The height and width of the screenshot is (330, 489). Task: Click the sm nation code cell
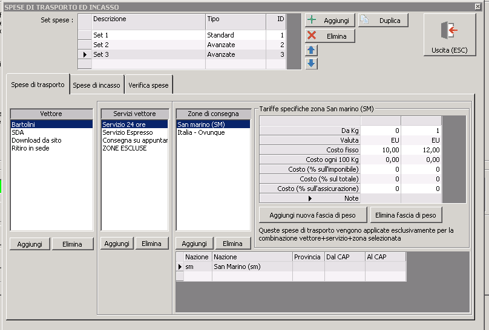[x=198, y=267]
